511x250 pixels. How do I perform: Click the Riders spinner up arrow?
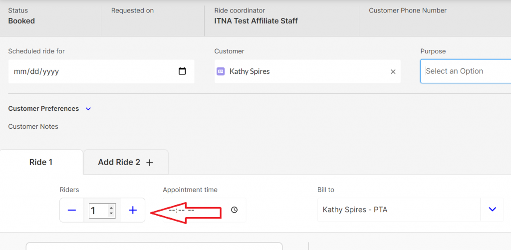pos(111,207)
